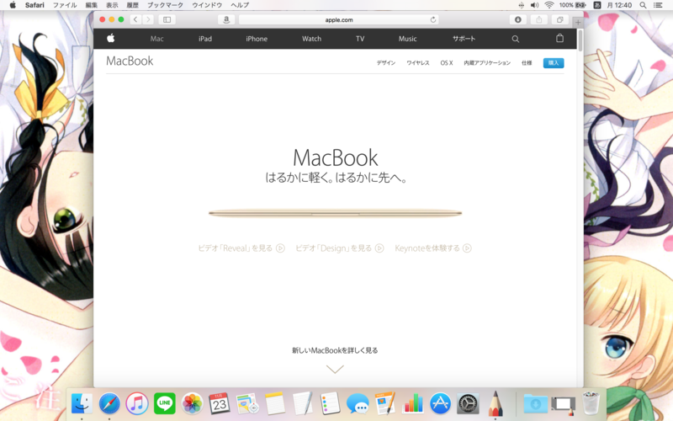The height and width of the screenshot is (421, 673).
Task: Open the ウインドウ menu
Action: tap(207, 5)
